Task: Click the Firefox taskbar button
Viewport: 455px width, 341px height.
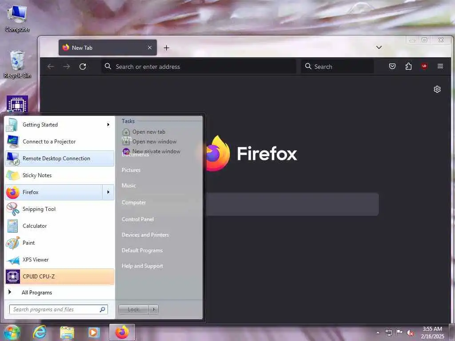Action: pos(122,333)
